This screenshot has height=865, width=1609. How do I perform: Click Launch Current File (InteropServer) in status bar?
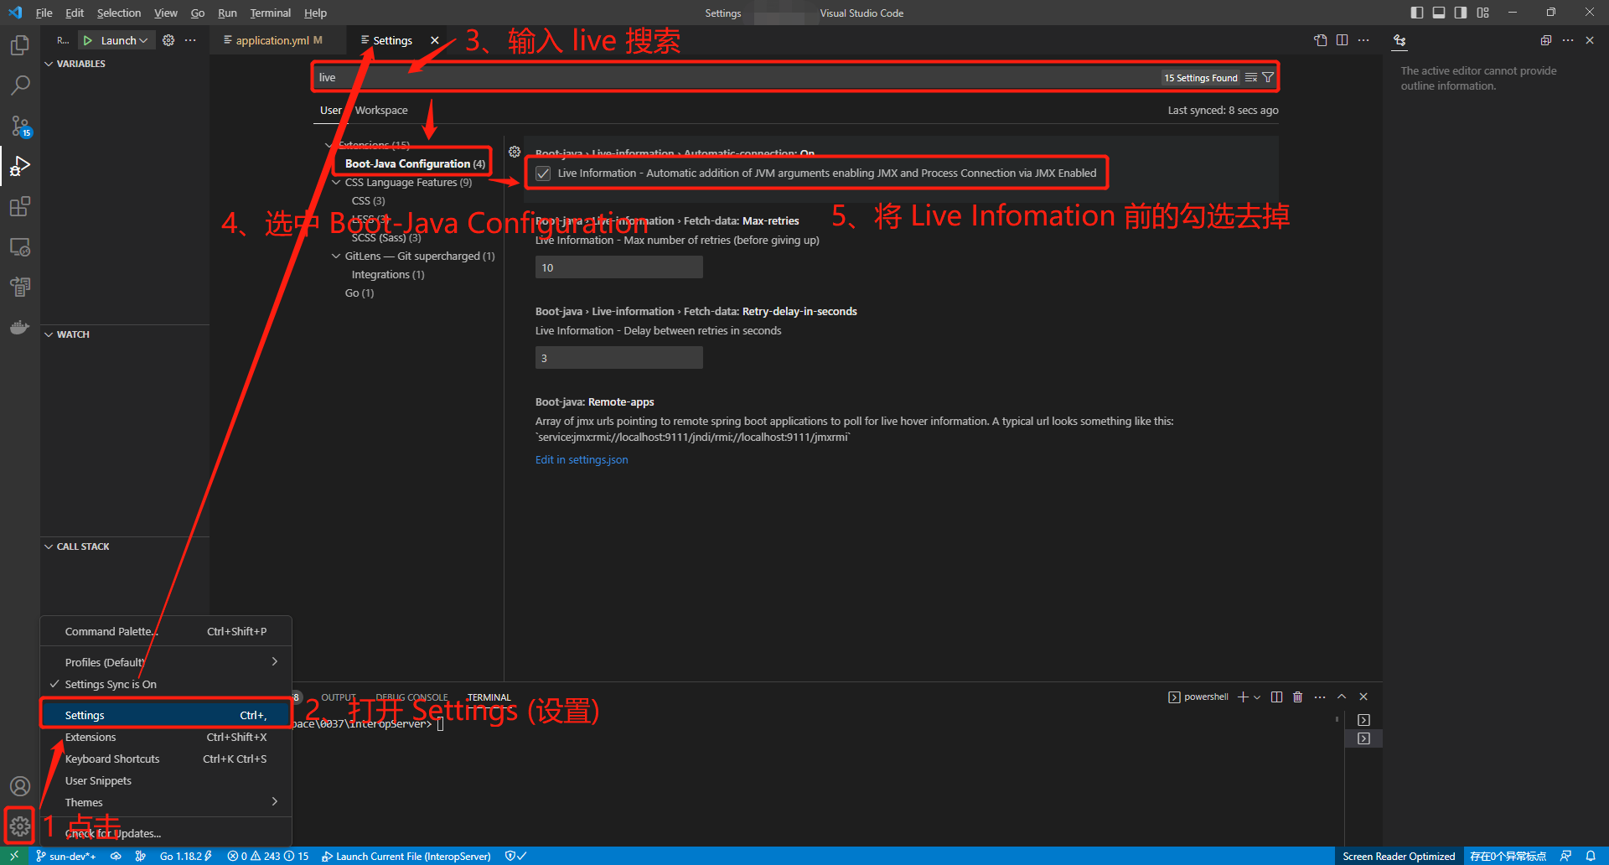coord(406,856)
